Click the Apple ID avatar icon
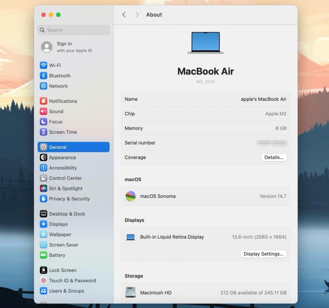The height and width of the screenshot is (308, 329). coord(47,47)
